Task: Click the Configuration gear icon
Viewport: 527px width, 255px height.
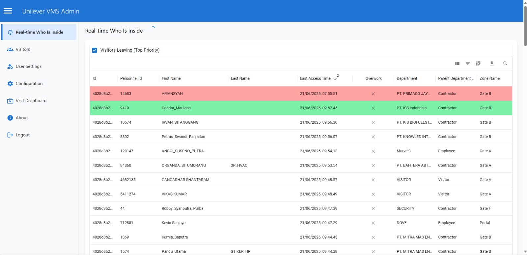Action: pyautogui.click(x=10, y=84)
